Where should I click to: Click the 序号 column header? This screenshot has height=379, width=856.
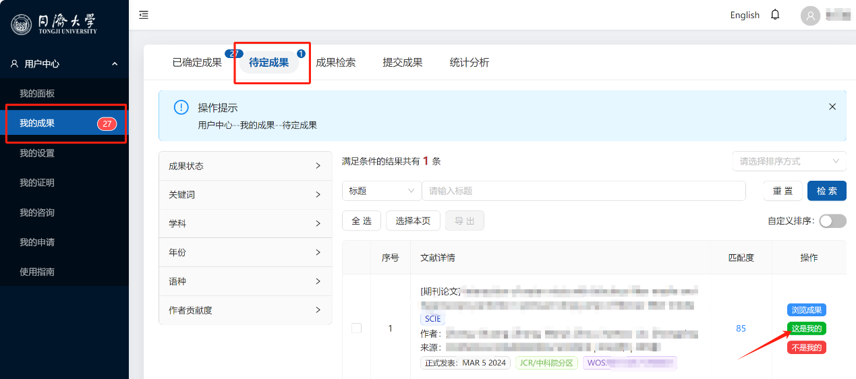[390, 258]
